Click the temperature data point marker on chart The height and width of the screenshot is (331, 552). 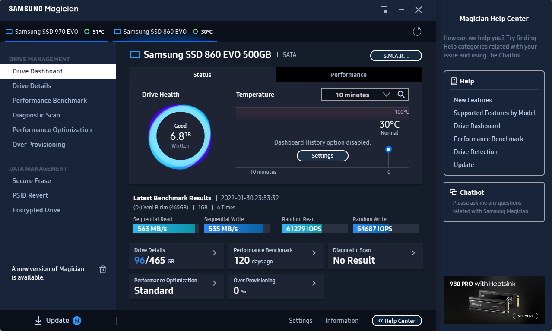coord(389,149)
